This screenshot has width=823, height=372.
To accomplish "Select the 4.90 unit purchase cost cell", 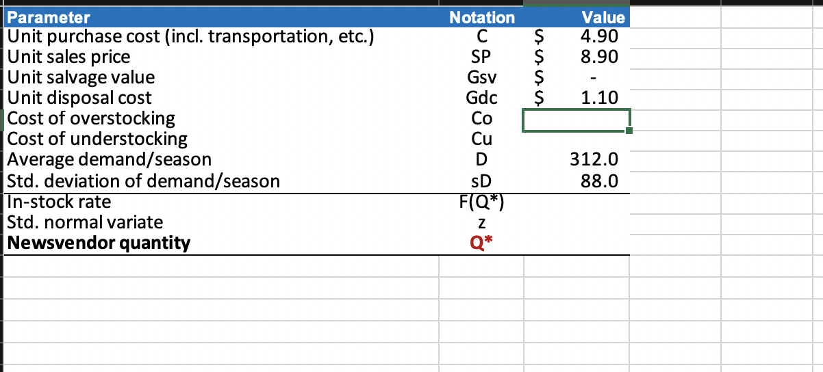I will click(576, 36).
